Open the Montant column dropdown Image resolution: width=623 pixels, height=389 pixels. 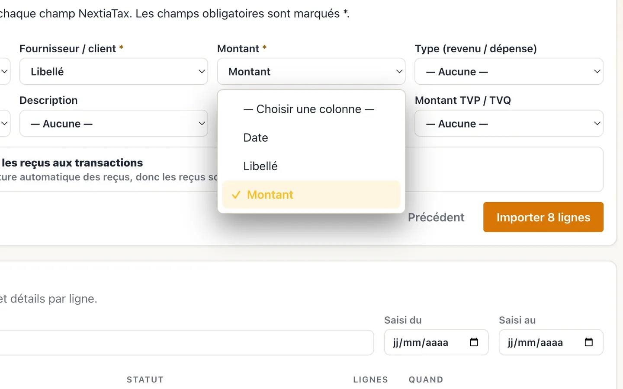[311, 71]
